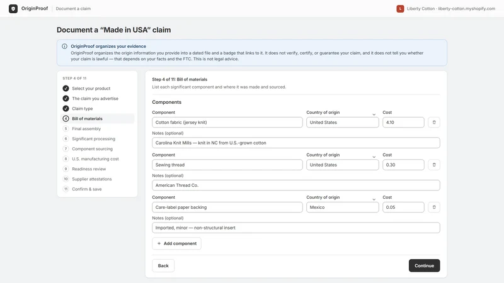Click the Add component button
This screenshot has width=504, height=283.
pyautogui.click(x=176, y=243)
